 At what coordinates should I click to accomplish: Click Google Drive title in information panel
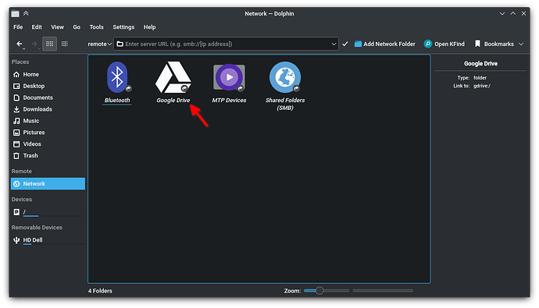pyautogui.click(x=480, y=64)
